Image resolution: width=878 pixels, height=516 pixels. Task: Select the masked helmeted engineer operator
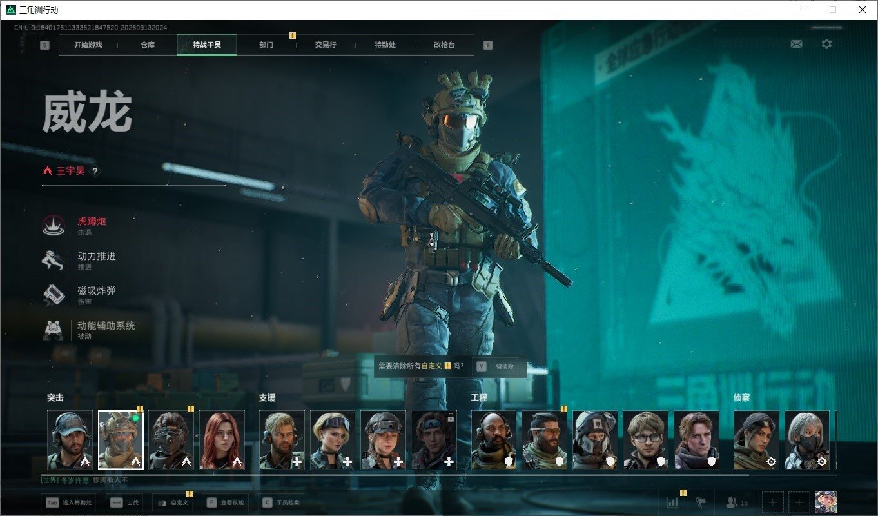tap(596, 440)
